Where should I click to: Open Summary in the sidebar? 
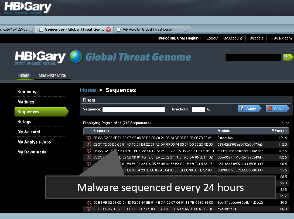coord(27,92)
